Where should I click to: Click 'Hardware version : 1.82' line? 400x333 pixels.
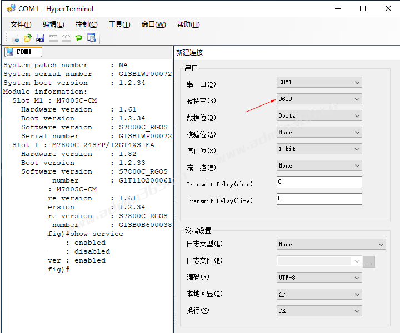click(x=79, y=154)
